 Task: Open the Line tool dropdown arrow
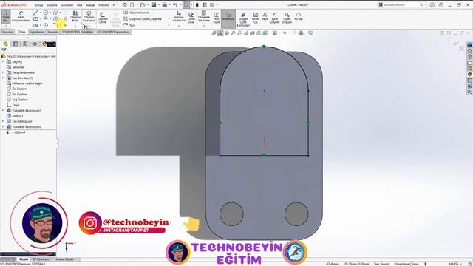(41, 13)
